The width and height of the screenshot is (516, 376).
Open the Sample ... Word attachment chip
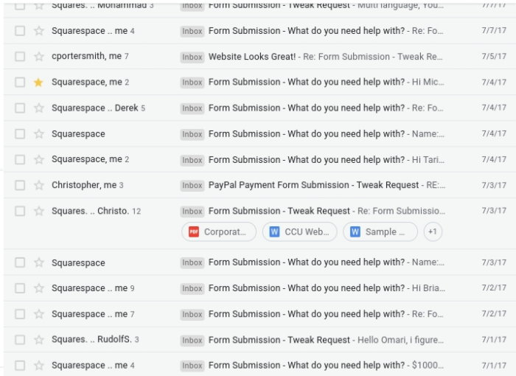(380, 231)
